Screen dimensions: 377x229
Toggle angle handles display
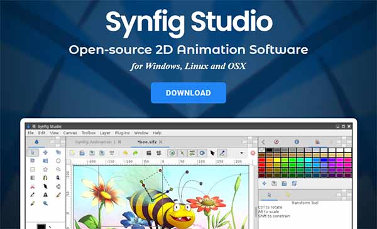click(222, 153)
